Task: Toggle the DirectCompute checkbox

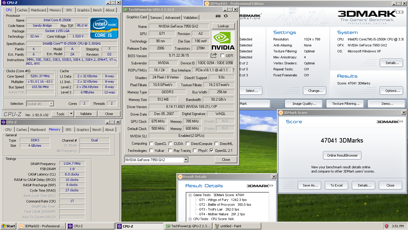Action: (x=187, y=144)
